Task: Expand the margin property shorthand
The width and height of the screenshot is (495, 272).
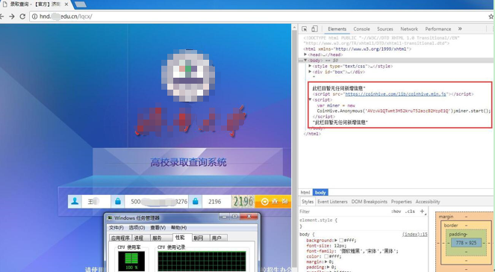Action: pyautogui.click(x=326, y=262)
